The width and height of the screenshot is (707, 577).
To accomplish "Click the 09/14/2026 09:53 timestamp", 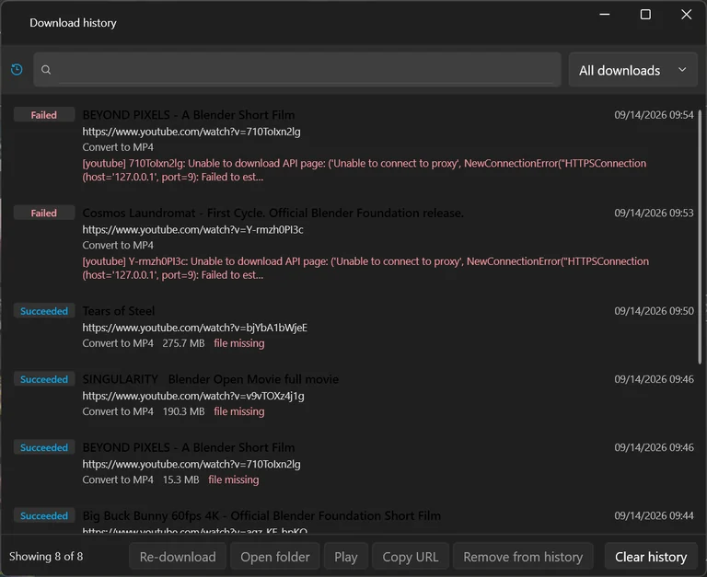I will [x=654, y=213].
